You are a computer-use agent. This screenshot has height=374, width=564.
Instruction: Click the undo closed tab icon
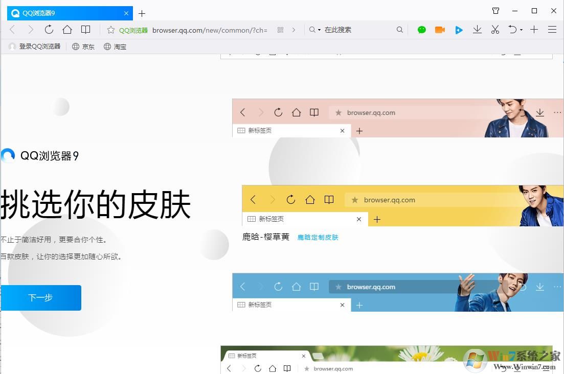(x=512, y=30)
